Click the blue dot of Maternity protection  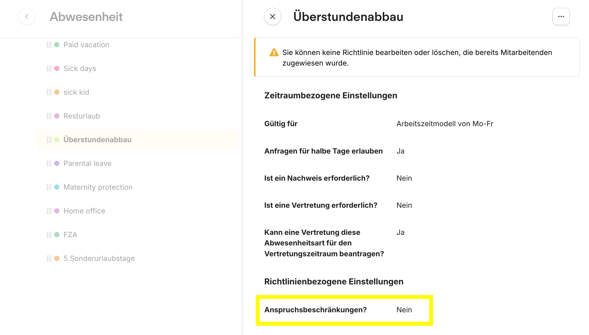[x=57, y=187]
